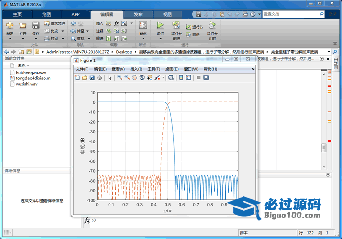Select the Pan hand tool in Figure
The height and width of the screenshot is (239, 342).
point(135,77)
